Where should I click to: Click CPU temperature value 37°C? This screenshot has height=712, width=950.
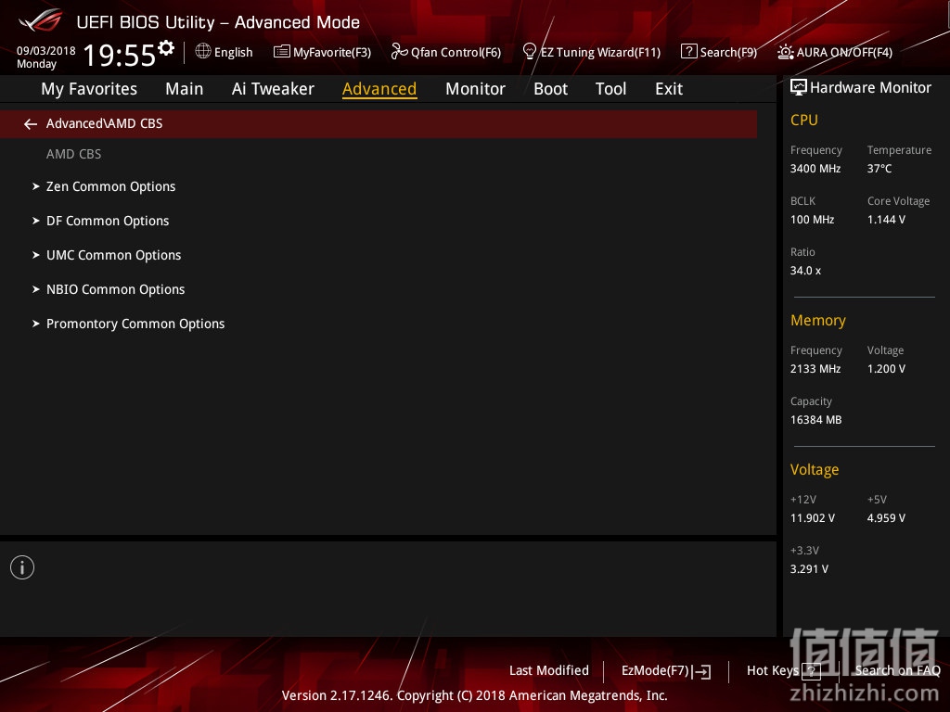[879, 169]
